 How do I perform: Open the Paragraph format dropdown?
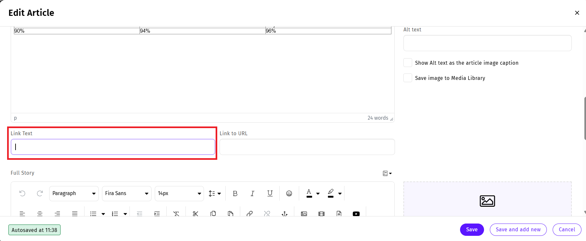(74, 193)
